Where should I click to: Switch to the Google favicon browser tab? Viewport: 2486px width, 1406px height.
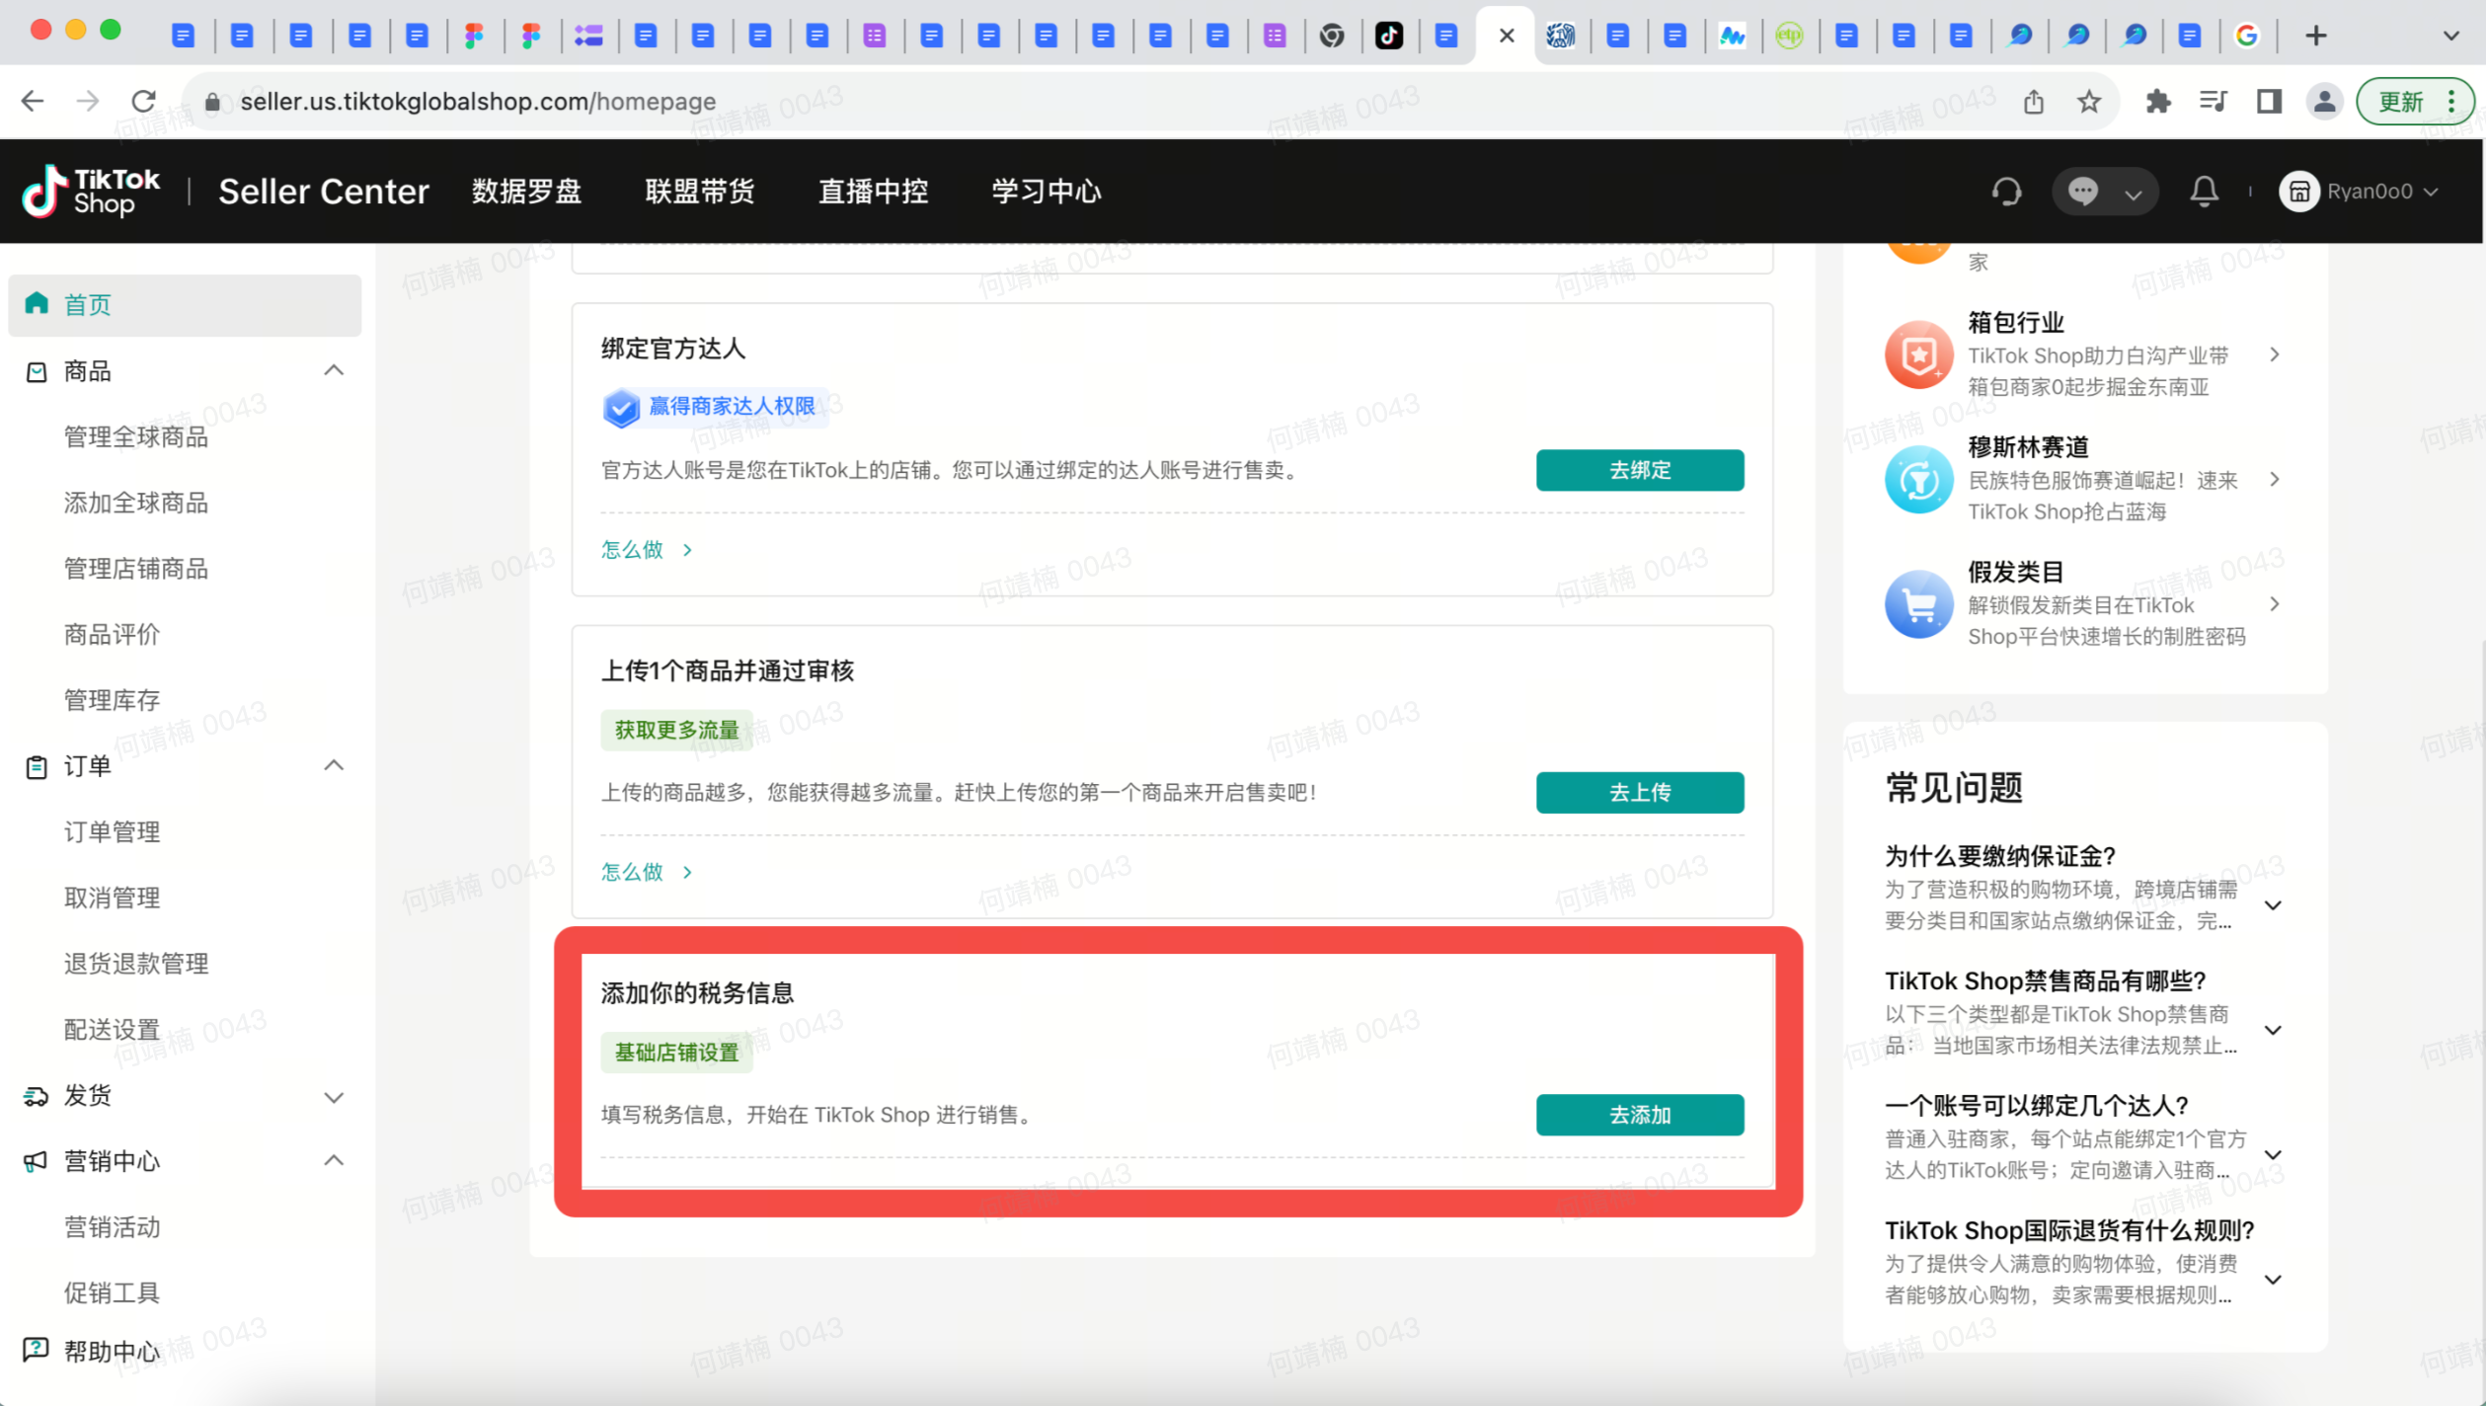(2247, 36)
